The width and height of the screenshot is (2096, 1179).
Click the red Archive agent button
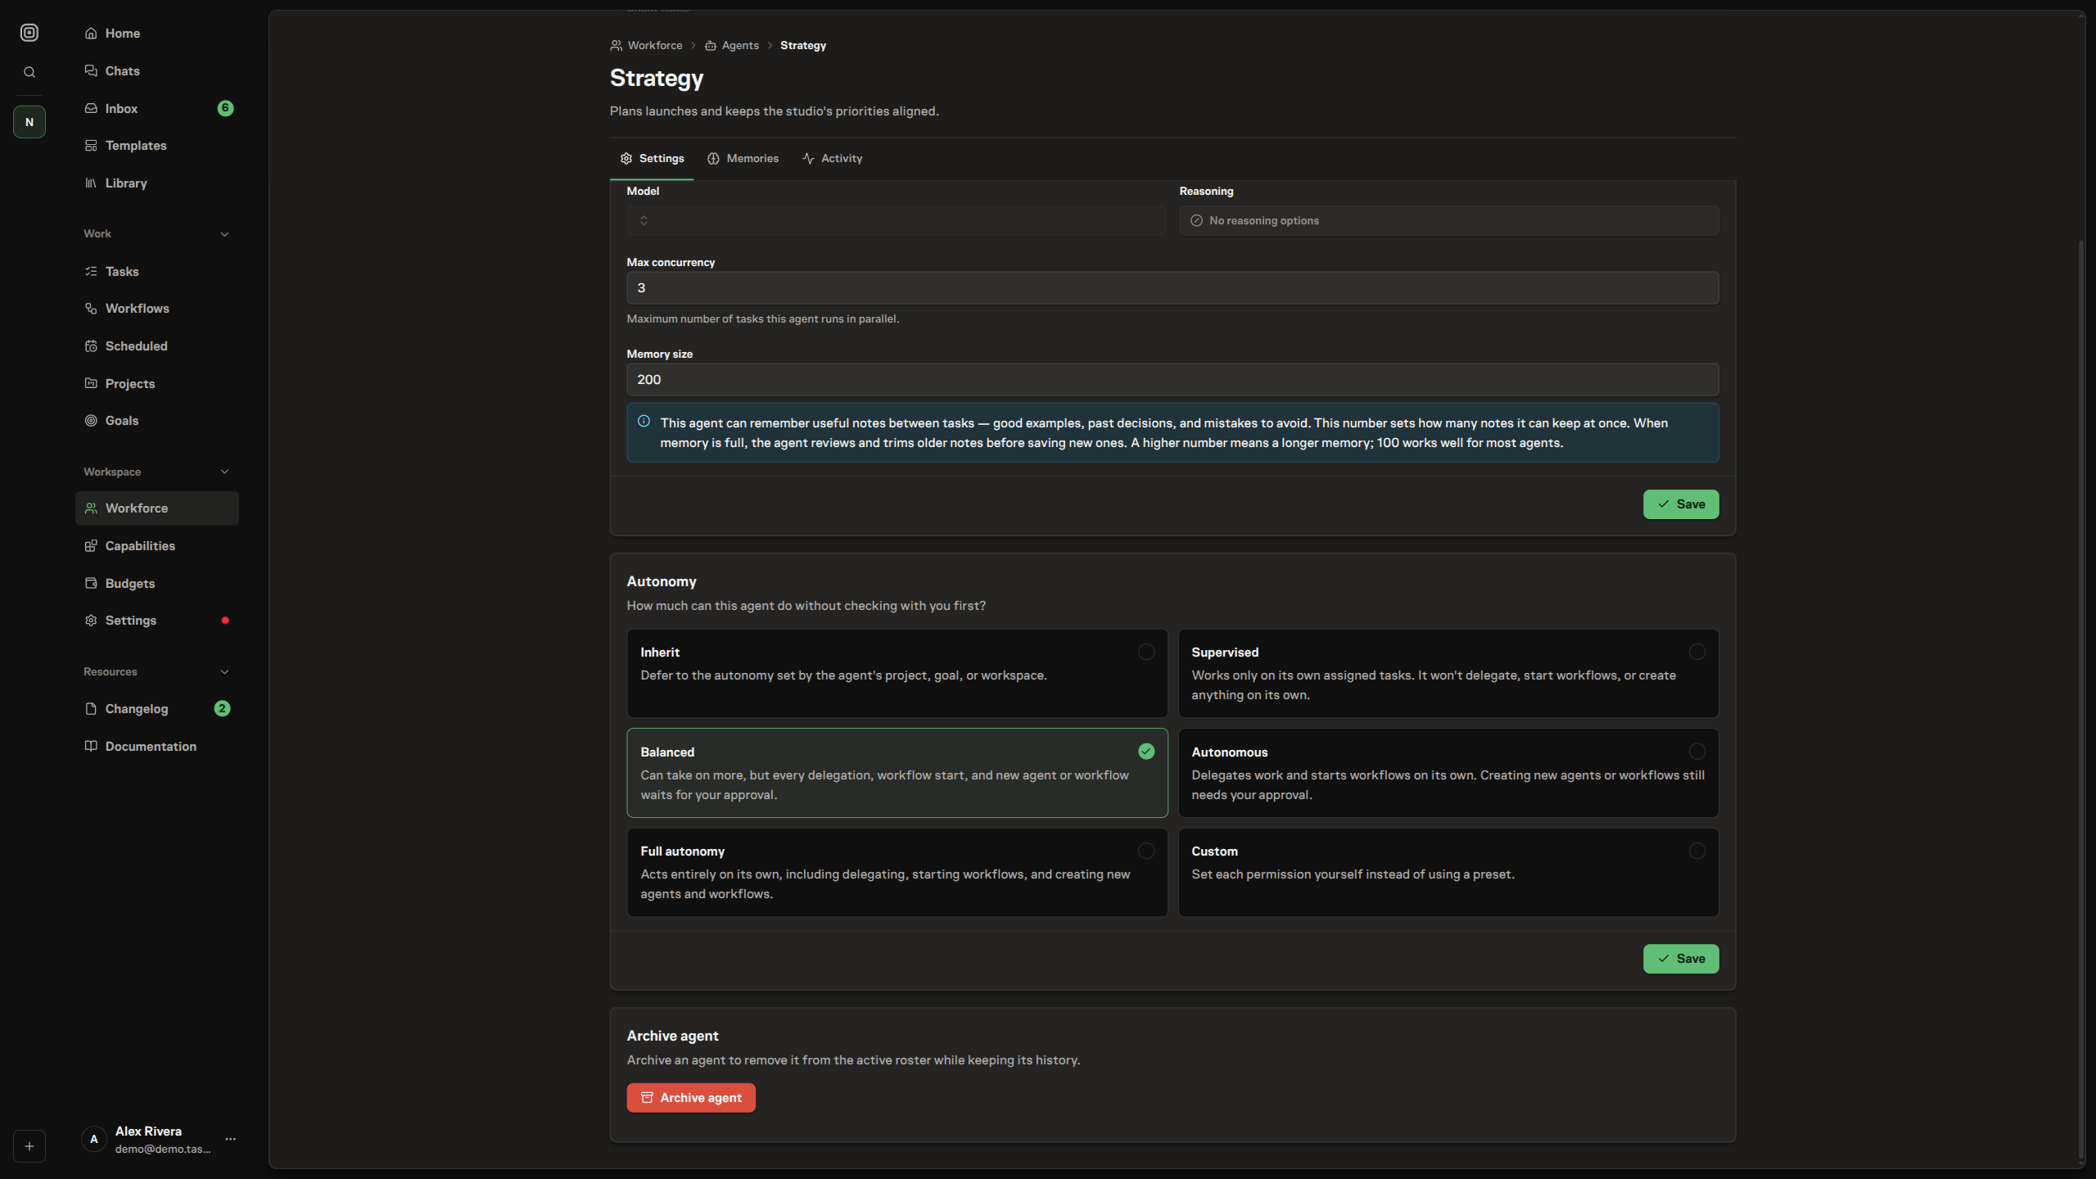click(691, 1097)
